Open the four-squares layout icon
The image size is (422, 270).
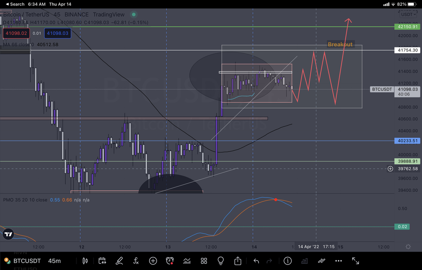[x=204, y=261]
